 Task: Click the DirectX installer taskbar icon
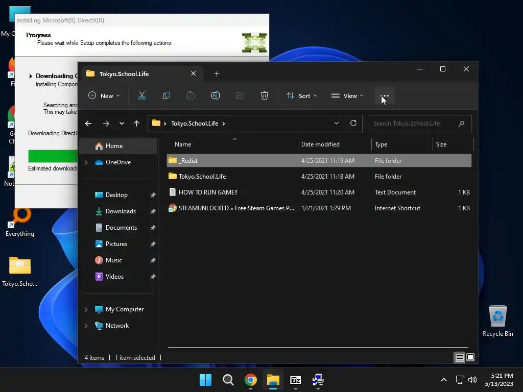click(318, 380)
